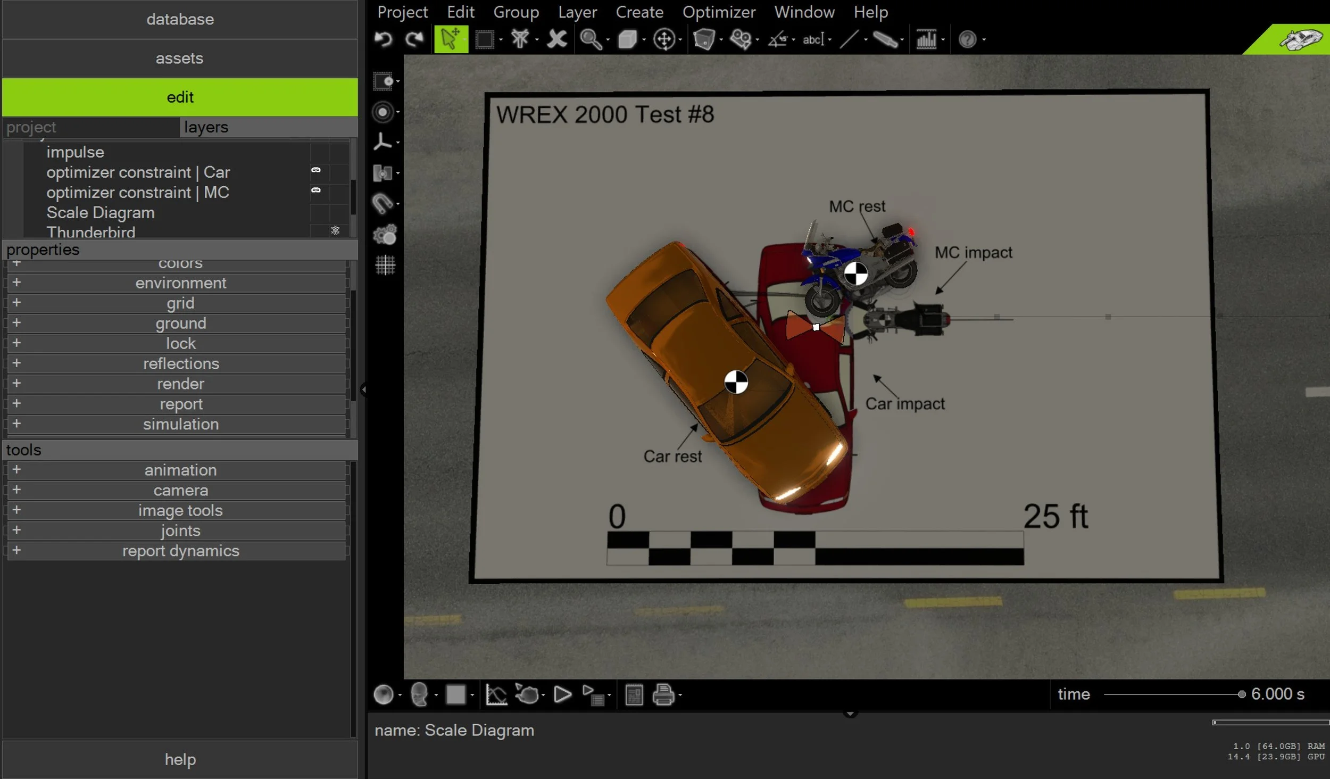The image size is (1330, 779).
Task: Switch to the layers tab
Action: click(x=206, y=127)
